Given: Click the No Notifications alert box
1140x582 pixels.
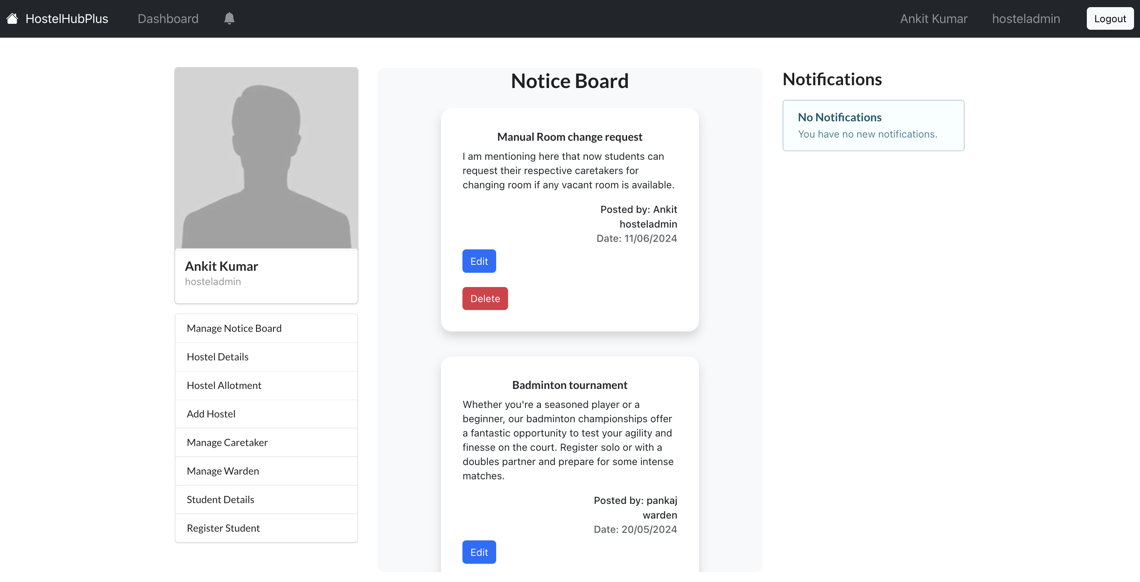Looking at the screenshot, I should (873, 126).
